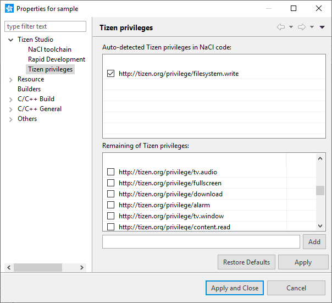The height and width of the screenshot is (303, 332).
Task: Uncheck the filesystem.write privilege checkbox
Action: click(110, 73)
